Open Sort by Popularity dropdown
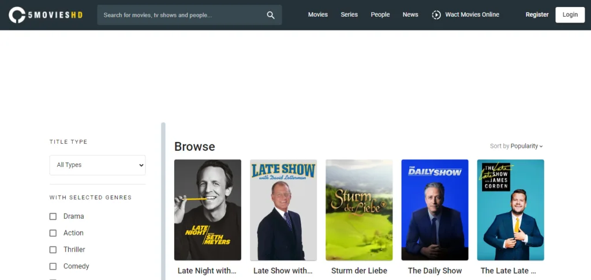Image resolution: width=591 pixels, height=280 pixels. [517, 146]
